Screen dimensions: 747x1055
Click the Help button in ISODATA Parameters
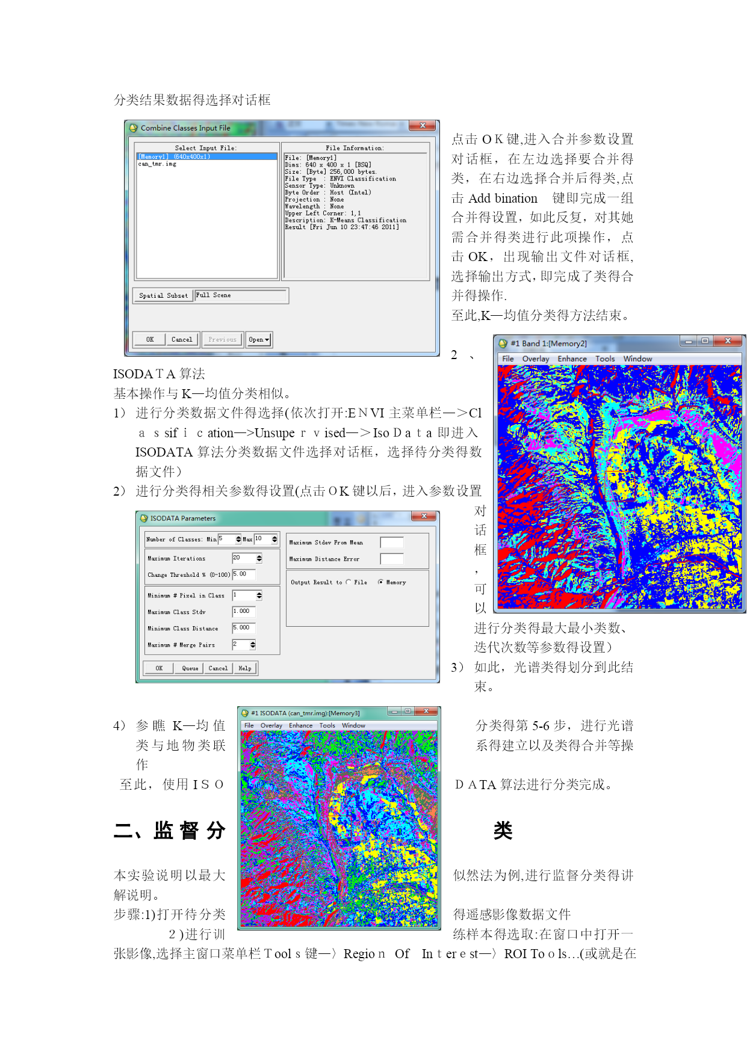tap(245, 668)
